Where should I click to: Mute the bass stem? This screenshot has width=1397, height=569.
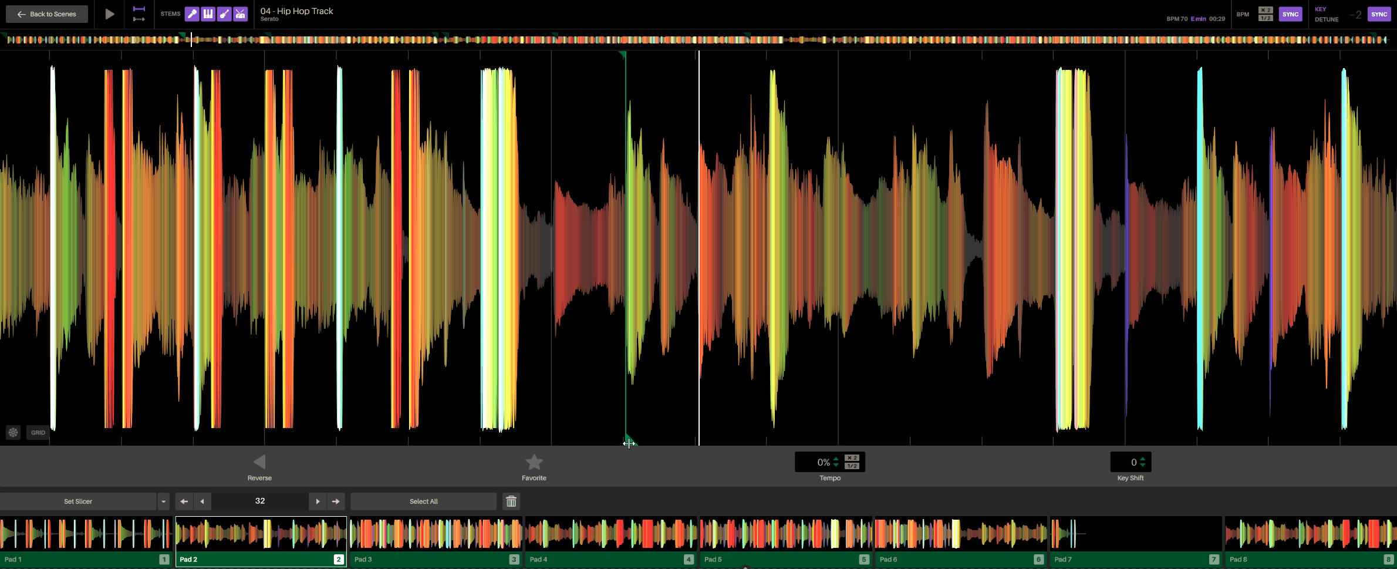(x=224, y=14)
